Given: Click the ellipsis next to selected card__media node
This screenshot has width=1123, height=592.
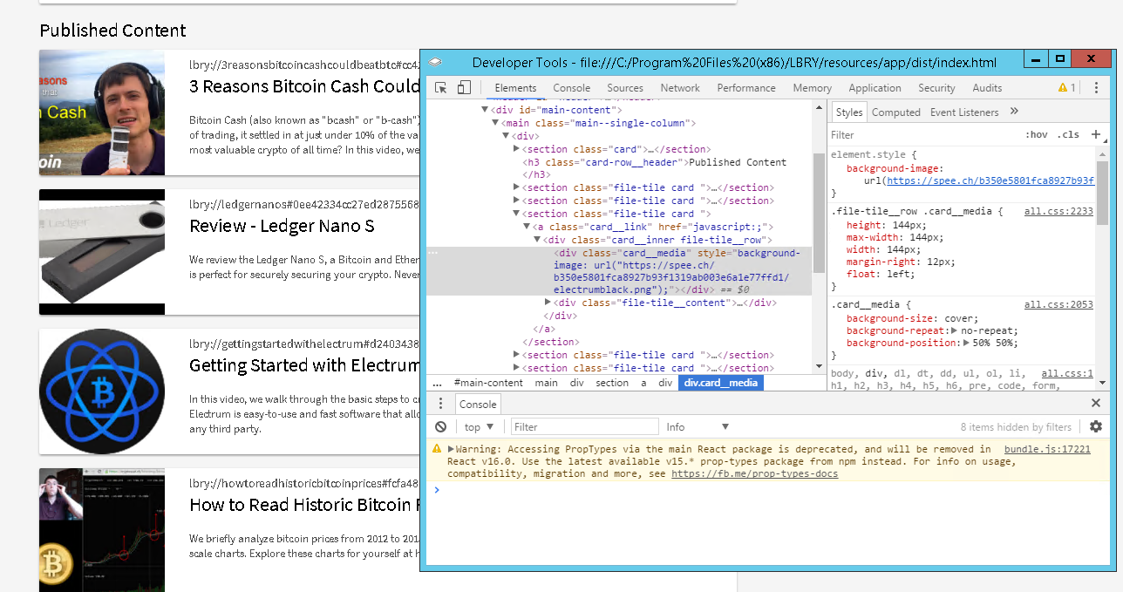Looking at the screenshot, I should point(433,254).
